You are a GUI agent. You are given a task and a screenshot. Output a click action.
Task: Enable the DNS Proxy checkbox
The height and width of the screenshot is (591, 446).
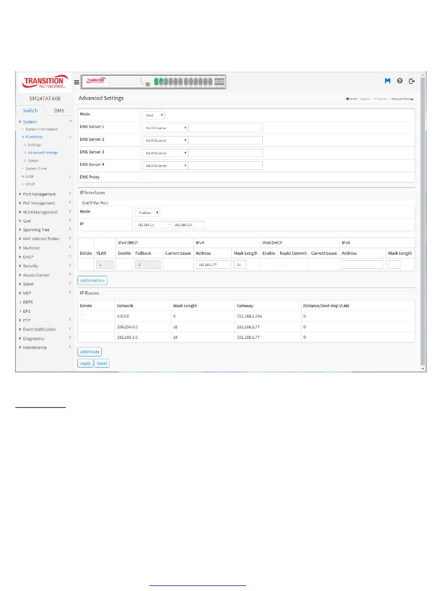[x=144, y=177]
